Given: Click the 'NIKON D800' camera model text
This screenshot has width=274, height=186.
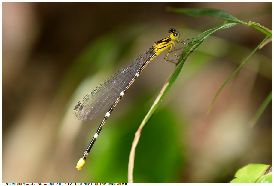Looking at the screenshot, I should tap(14, 184).
